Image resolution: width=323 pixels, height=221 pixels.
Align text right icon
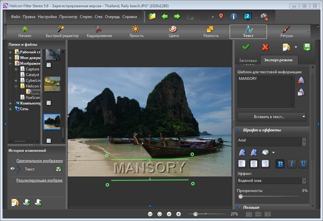[265, 164]
